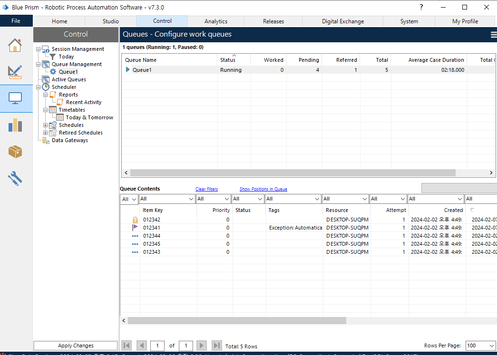Select item key 012341 row
This screenshot has height=355, width=497.
click(308, 228)
